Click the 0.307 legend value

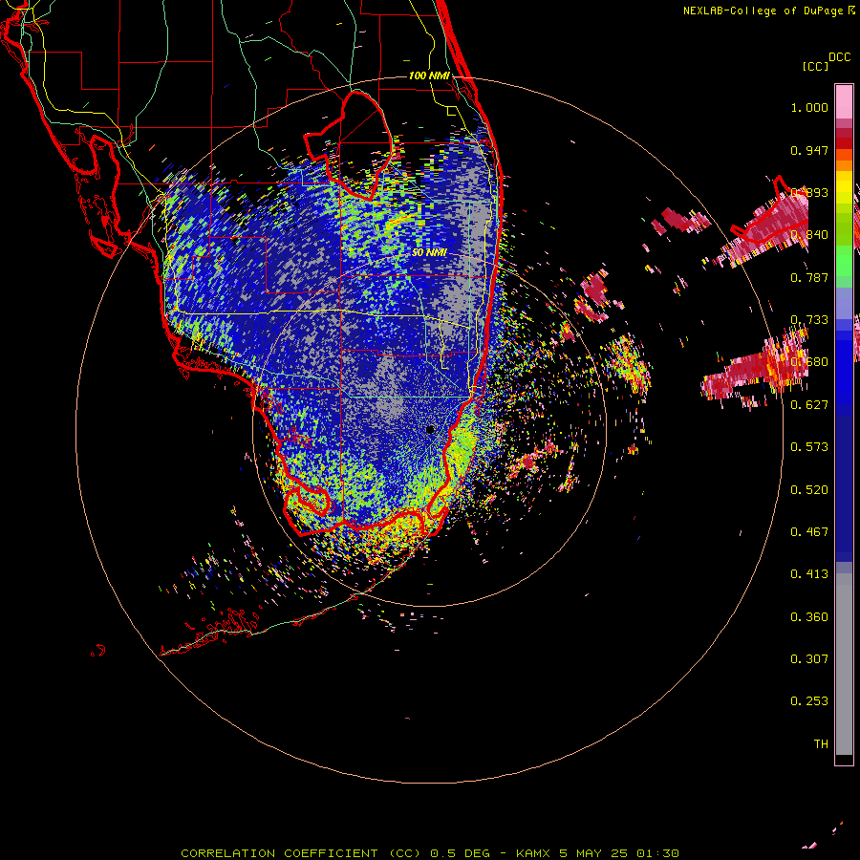click(809, 658)
